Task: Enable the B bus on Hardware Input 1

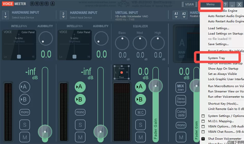Action: click(x=25, y=99)
